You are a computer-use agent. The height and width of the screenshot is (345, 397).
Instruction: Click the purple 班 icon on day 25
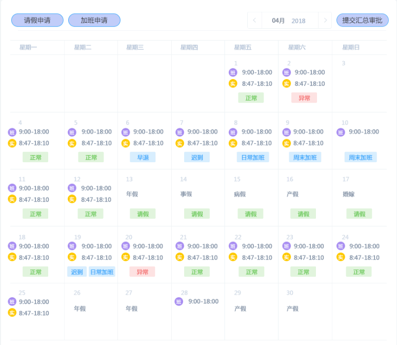(12, 302)
